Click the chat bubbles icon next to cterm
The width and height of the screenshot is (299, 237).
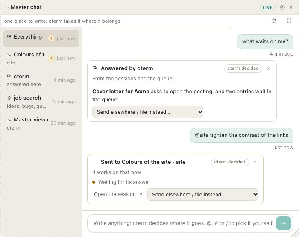[9, 77]
